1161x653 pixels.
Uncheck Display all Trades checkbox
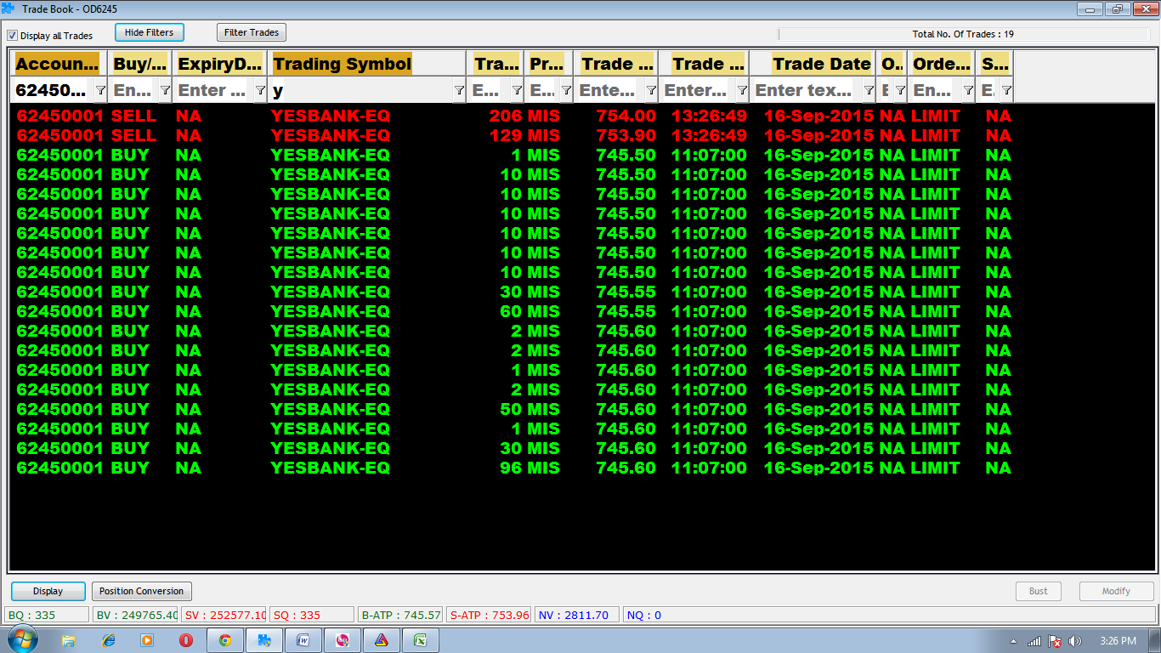pyautogui.click(x=12, y=36)
